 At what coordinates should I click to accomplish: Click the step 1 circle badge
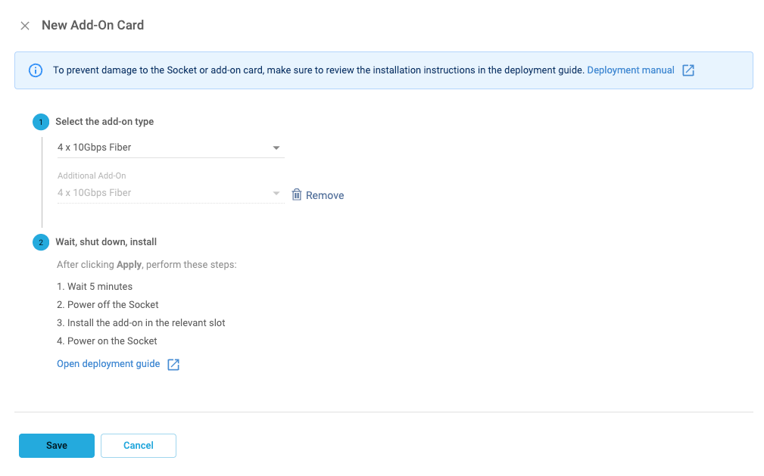(x=41, y=121)
